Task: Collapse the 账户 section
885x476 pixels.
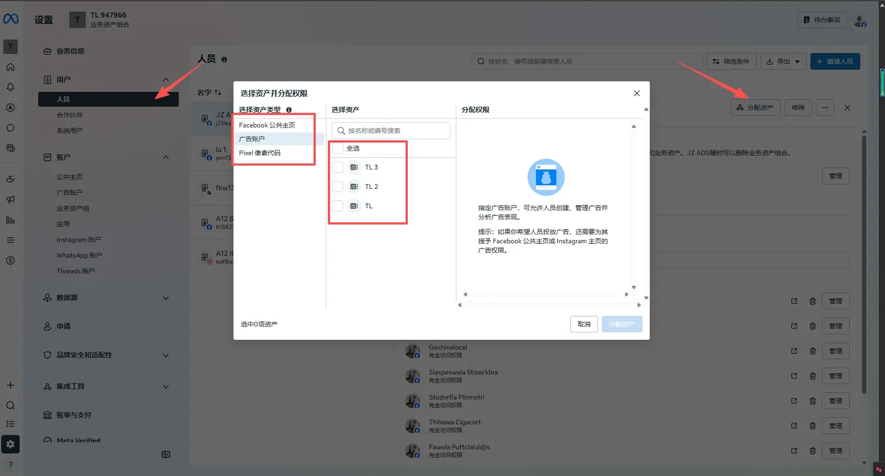Action: 166,157
